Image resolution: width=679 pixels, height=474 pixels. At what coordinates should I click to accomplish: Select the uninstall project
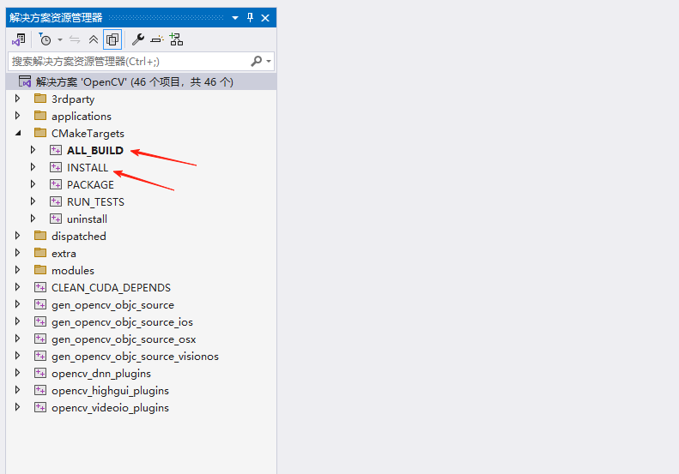point(87,219)
